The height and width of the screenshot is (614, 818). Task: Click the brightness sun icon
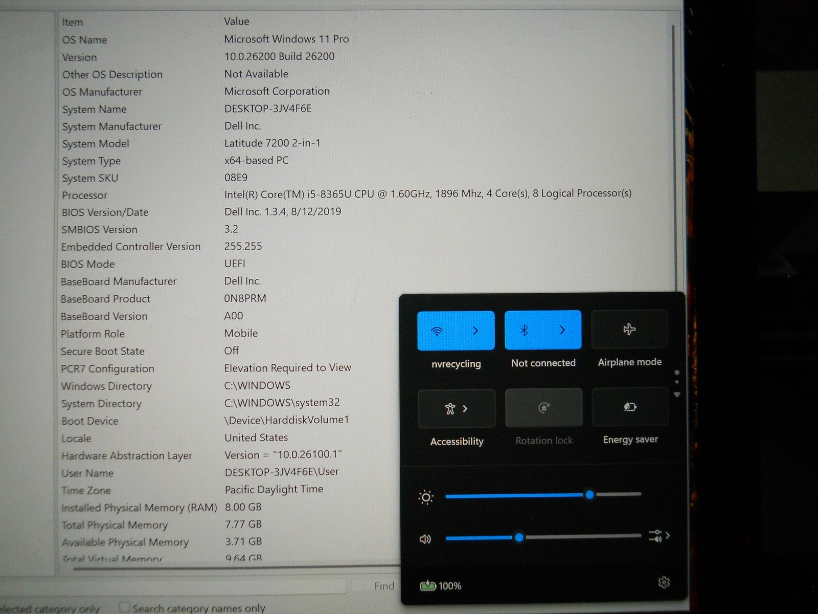pyautogui.click(x=426, y=497)
